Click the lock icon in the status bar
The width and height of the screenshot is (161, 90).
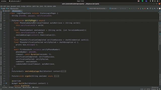[157, 89]
